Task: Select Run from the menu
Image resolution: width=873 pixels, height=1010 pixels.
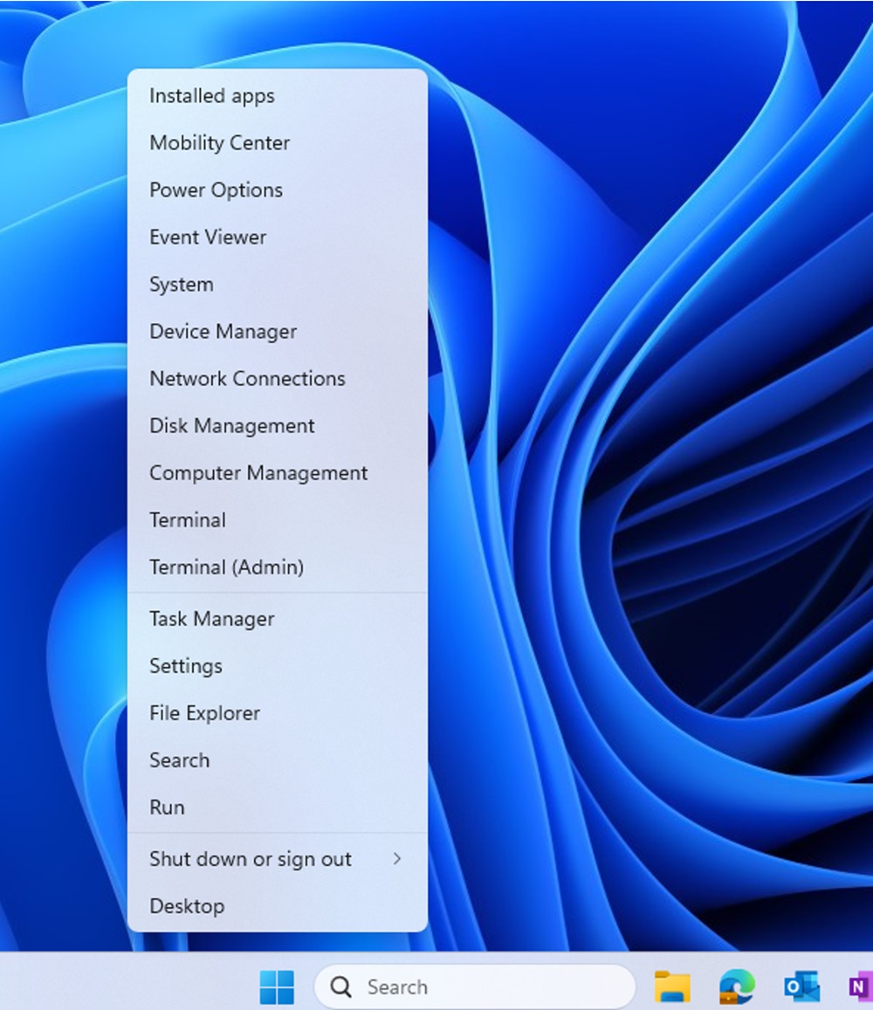Action: click(x=167, y=807)
